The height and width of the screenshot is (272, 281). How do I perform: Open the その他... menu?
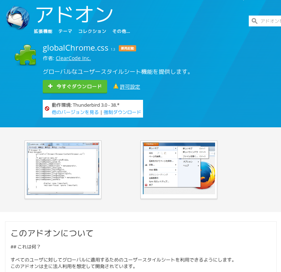point(121,31)
